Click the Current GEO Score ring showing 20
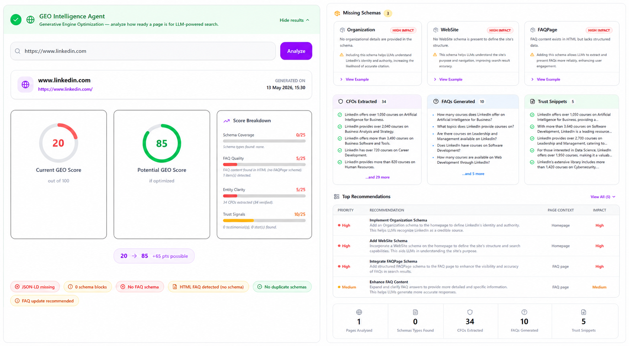629x346 pixels. 58,143
